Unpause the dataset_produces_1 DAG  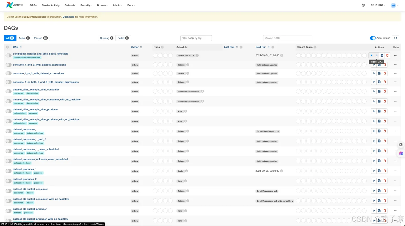(x=9, y=171)
